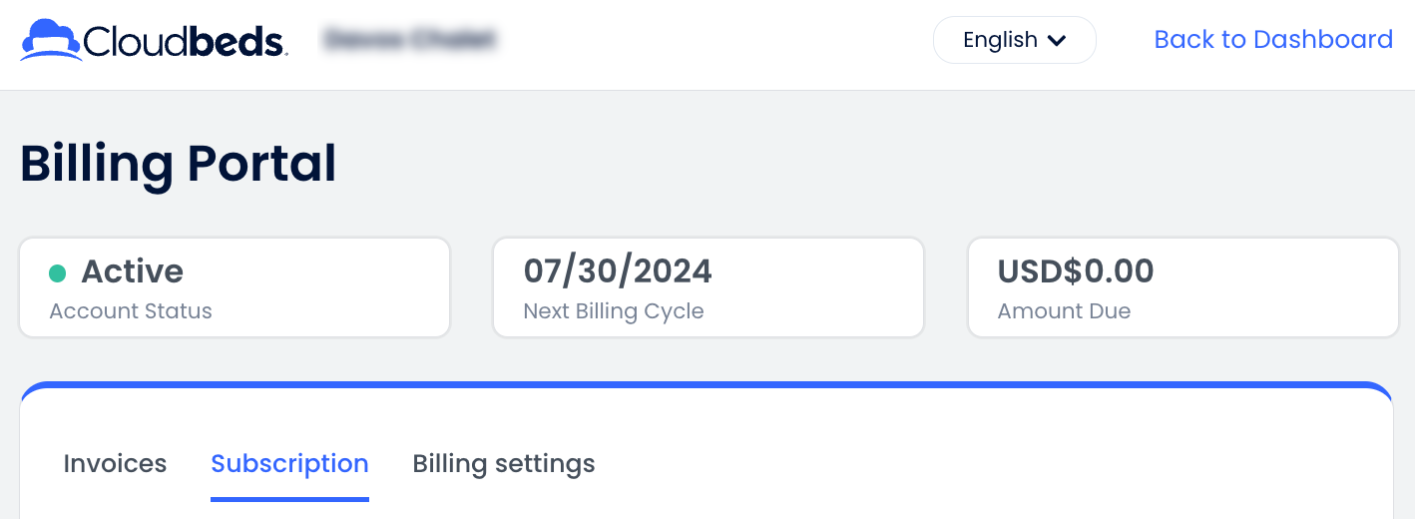Click the Cloudbeds wordmark text
The width and height of the screenshot is (1415, 519).
tap(186, 41)
